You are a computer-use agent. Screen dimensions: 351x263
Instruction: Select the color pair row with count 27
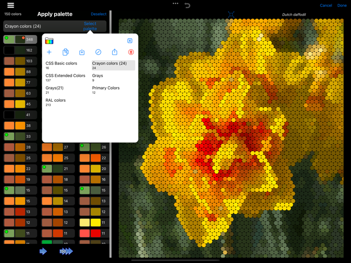(58, 147)
